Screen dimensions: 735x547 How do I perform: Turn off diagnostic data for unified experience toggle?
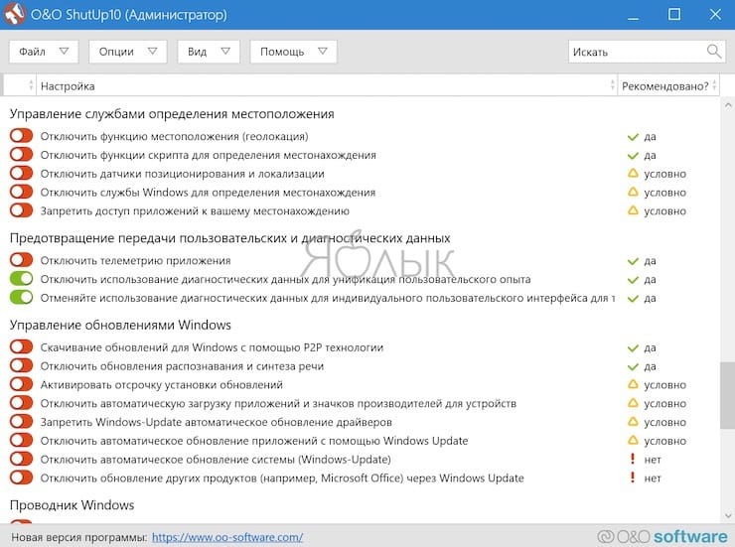click(22, 279)
